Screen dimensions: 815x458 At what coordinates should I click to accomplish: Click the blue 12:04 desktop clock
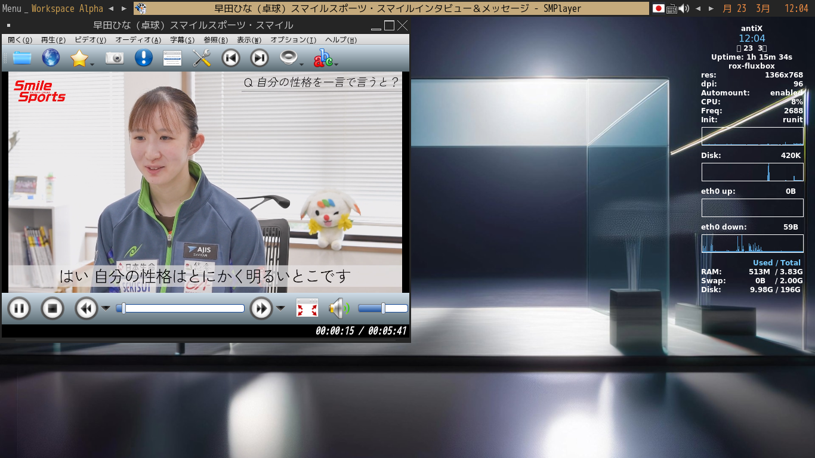752,39
